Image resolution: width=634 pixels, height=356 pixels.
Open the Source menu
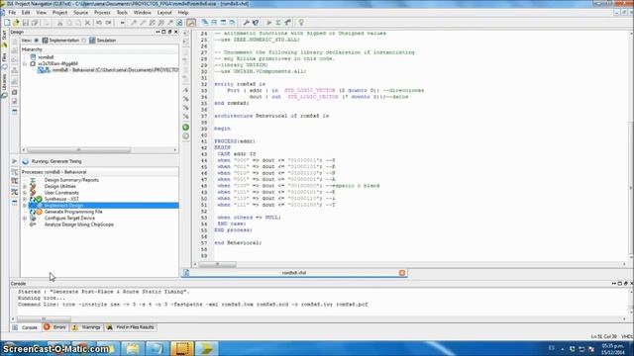coord(80,13)
